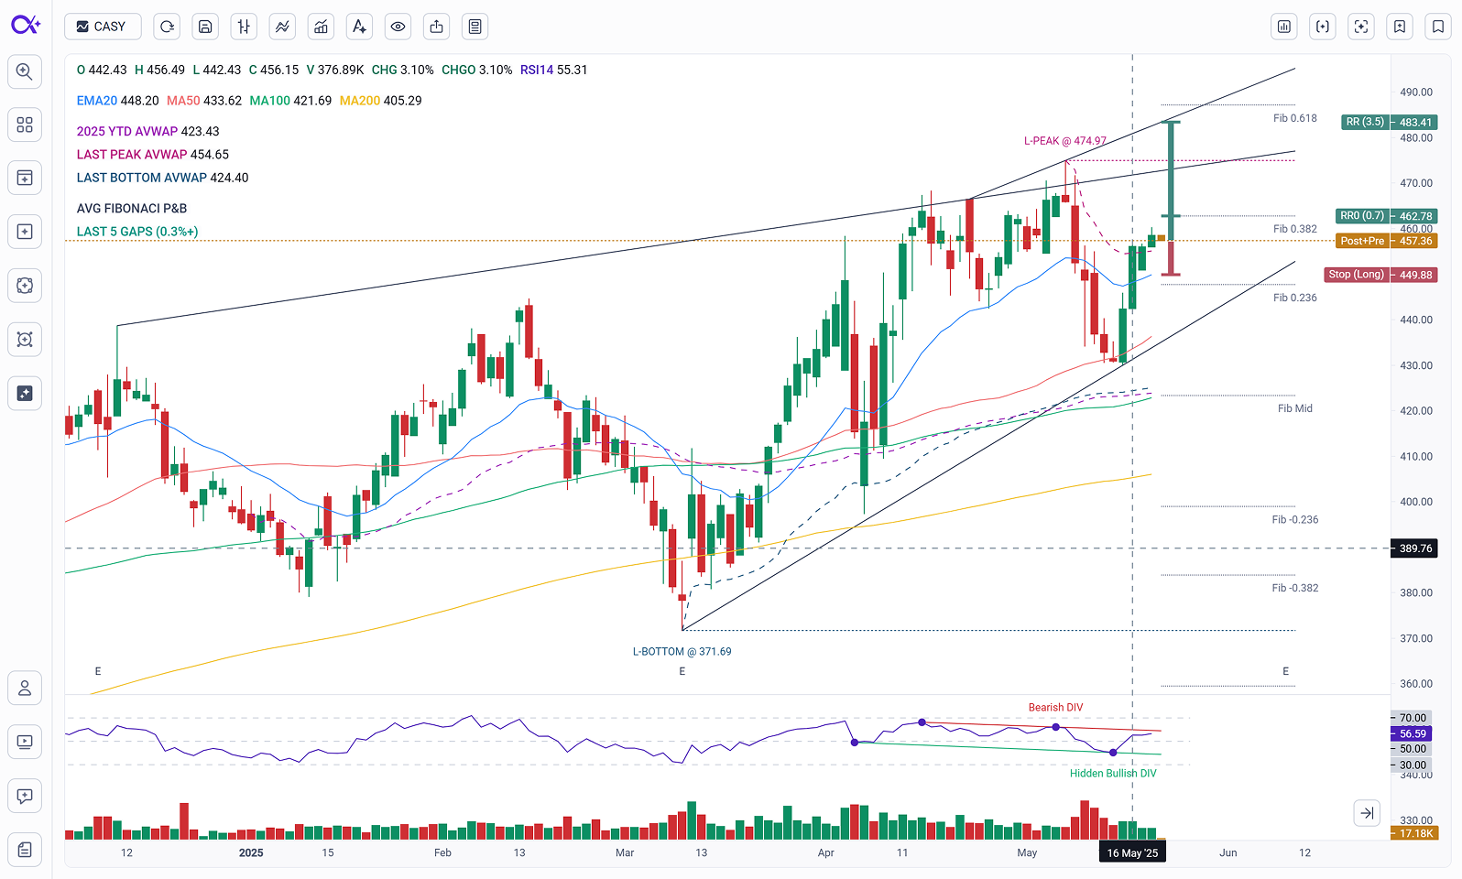Click the bar chart with trend icon
Image resolution: width=1462 pixels, height=879 pixels.
[x=321, y=27]
